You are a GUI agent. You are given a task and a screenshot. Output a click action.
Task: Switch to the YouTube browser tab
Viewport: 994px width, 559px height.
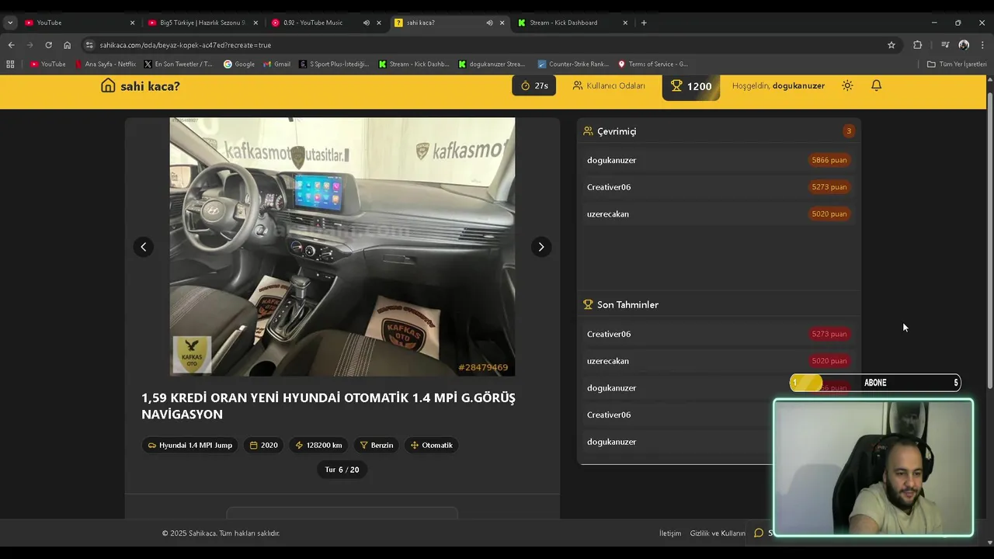pyautogui.click(x=78, y=23)
